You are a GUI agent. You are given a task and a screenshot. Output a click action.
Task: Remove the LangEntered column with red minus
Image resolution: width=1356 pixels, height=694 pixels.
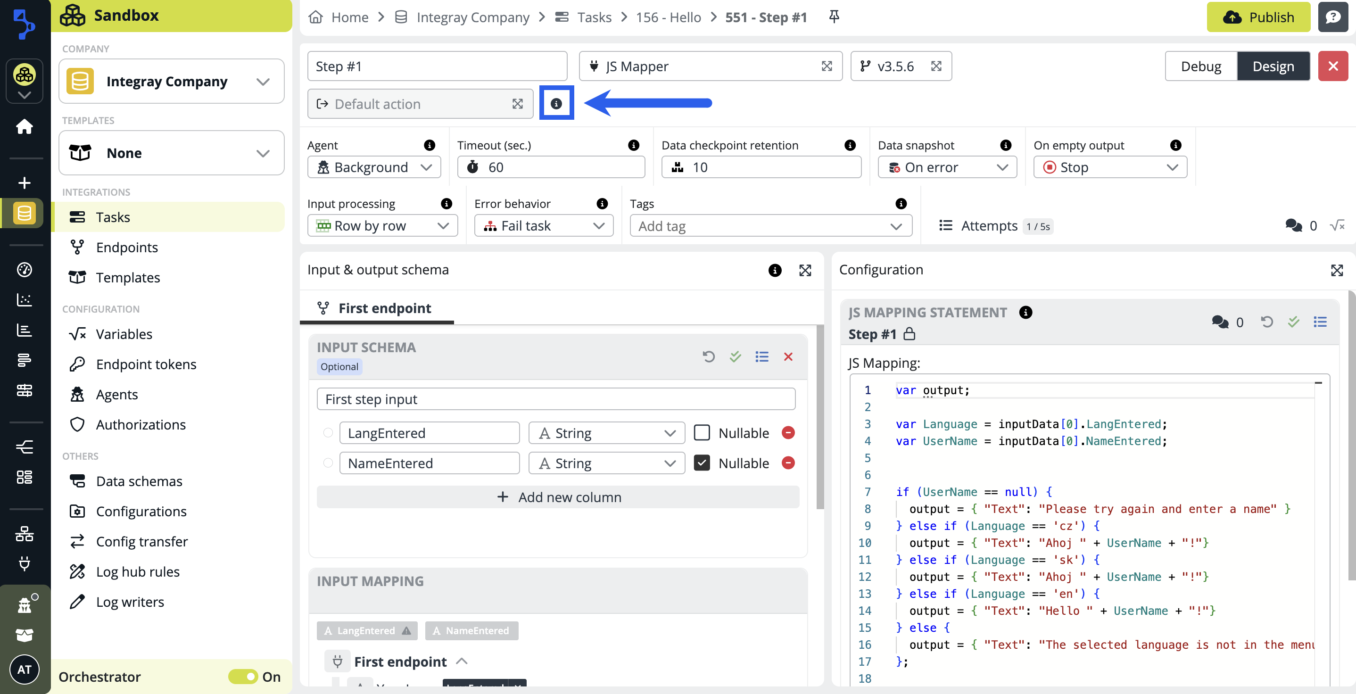pos(787,432)
